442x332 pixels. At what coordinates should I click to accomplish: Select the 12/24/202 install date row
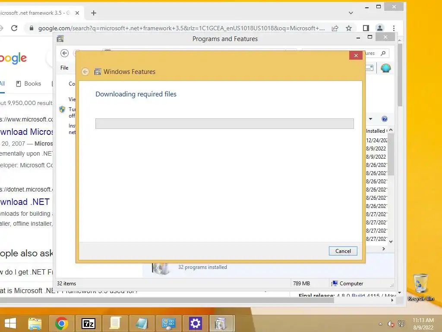click(x=376, y=140)
